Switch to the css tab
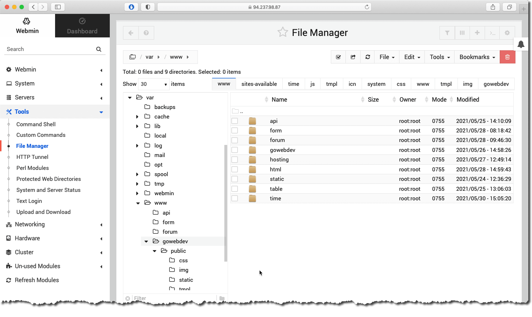The image size is (532, 317). pos(401,84)
